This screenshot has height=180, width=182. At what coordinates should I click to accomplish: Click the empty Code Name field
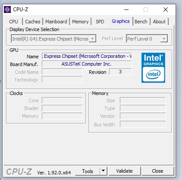point(62,72)
